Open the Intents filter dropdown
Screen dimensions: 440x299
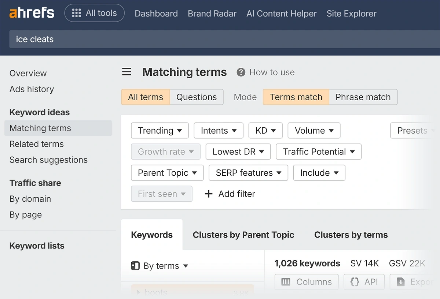click(219, 131)
